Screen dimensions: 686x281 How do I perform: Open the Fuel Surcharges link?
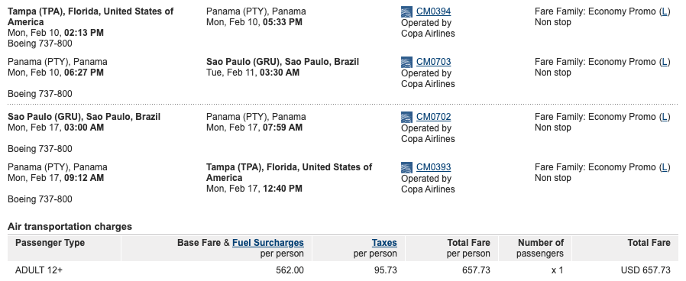tap(267, 243)
